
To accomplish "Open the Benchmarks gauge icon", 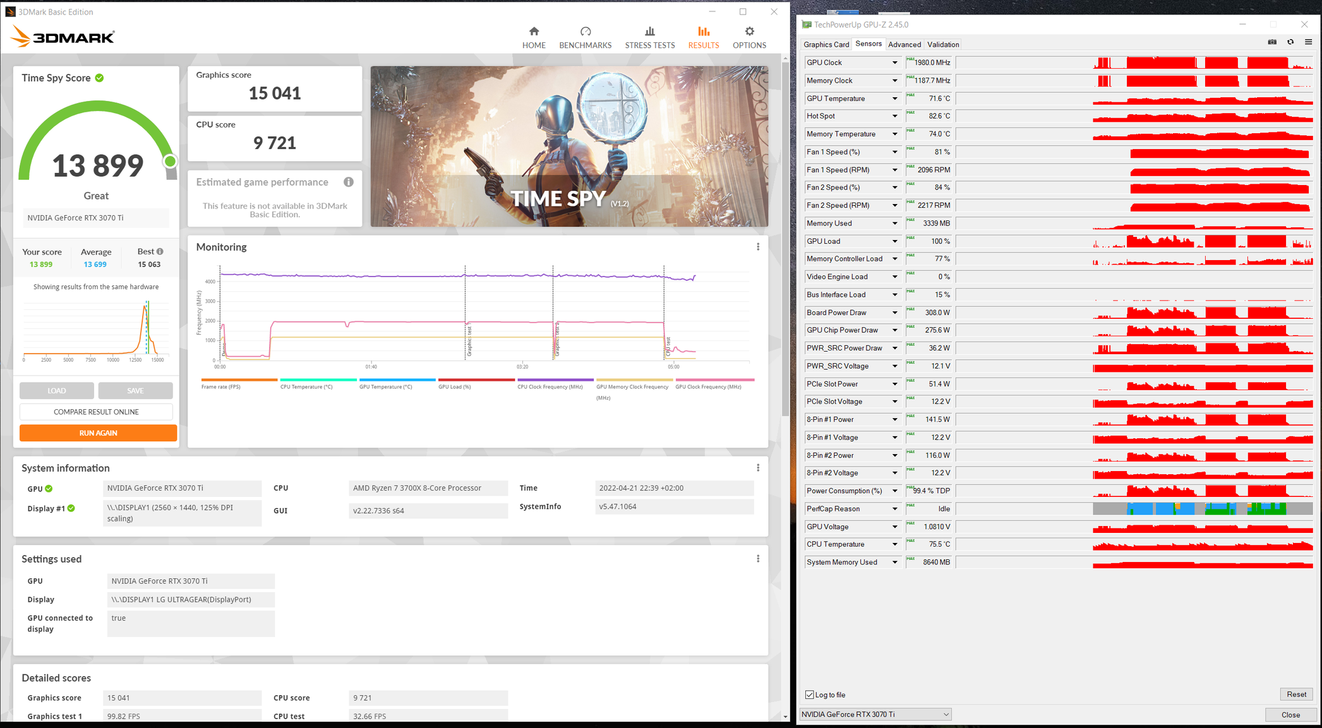I will (585, 32).
